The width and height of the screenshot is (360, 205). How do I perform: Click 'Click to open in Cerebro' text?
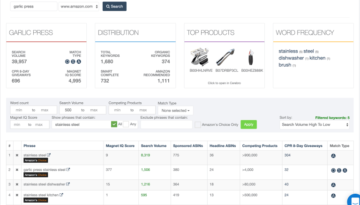pos(225,83)
